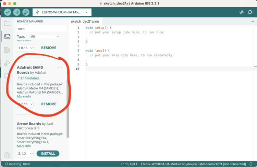This screenshot has height=167, width=257.
Task: Click the 1.7.13 installed badge
Action: (28, 78)
